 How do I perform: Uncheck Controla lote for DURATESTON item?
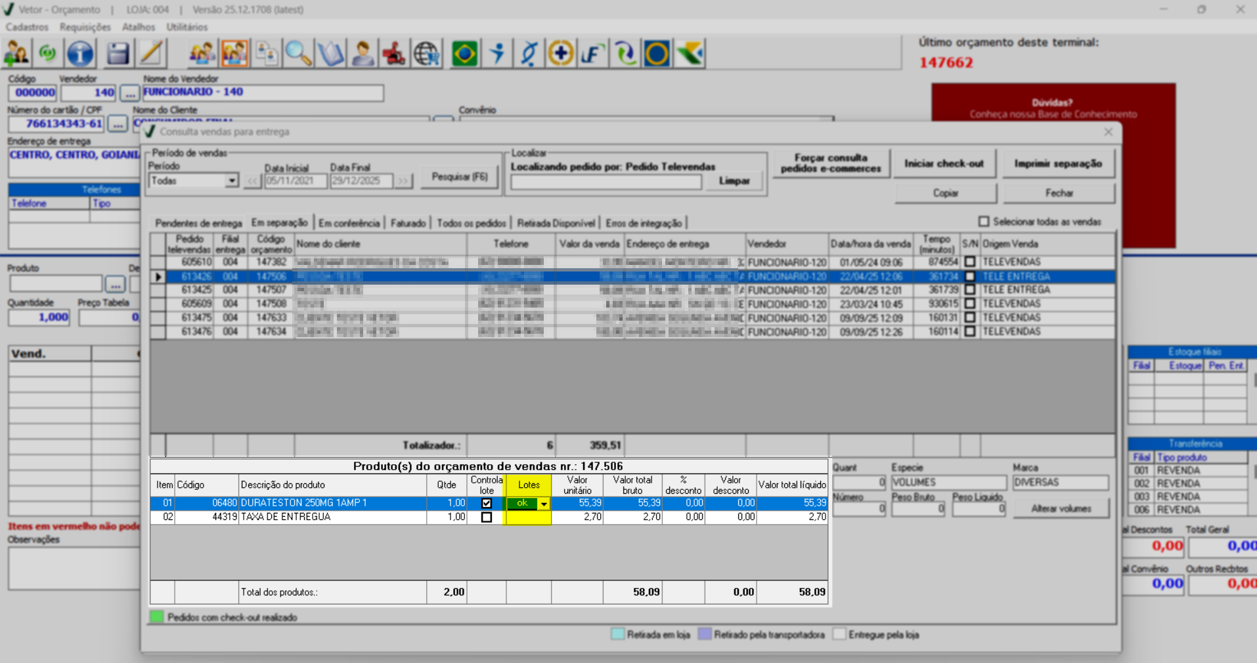tap(487, 503)
